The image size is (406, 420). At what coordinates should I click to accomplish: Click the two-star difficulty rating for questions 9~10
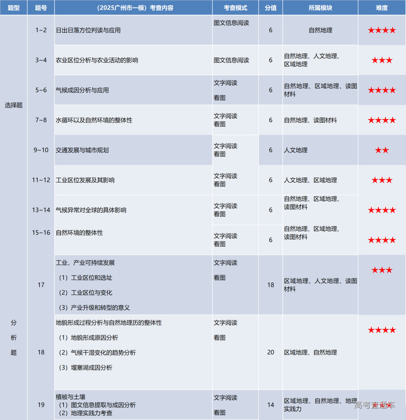pyautogui.click(x=382, y=150)
